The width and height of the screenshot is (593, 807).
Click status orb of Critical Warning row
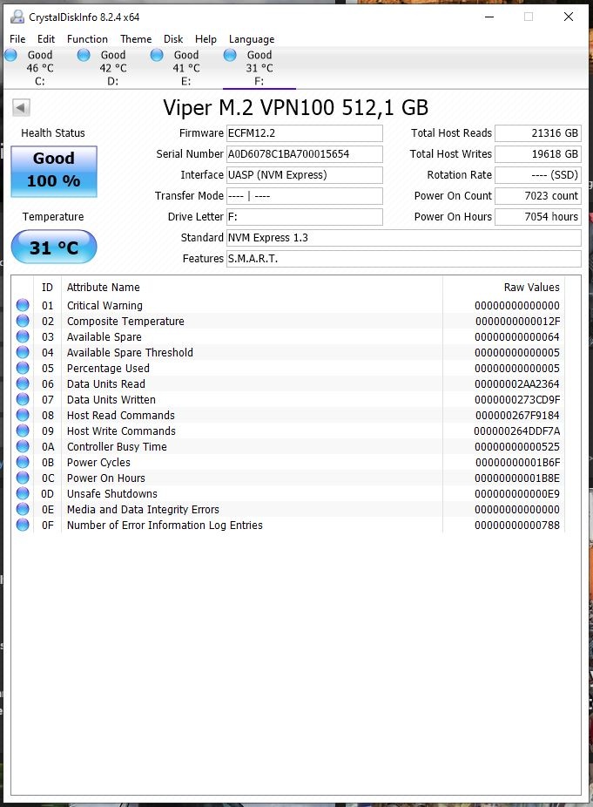pos(23,305)
